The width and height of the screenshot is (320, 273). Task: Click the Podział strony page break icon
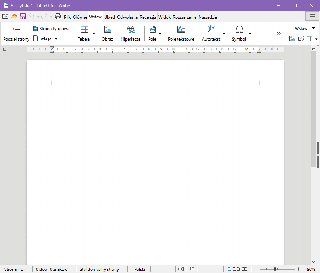17,29
